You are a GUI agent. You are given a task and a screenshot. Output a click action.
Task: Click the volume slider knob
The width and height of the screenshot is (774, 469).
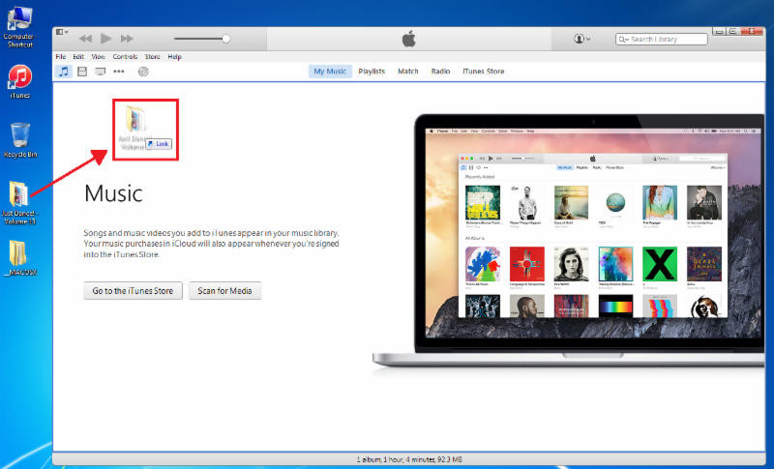tap(225, 39)
